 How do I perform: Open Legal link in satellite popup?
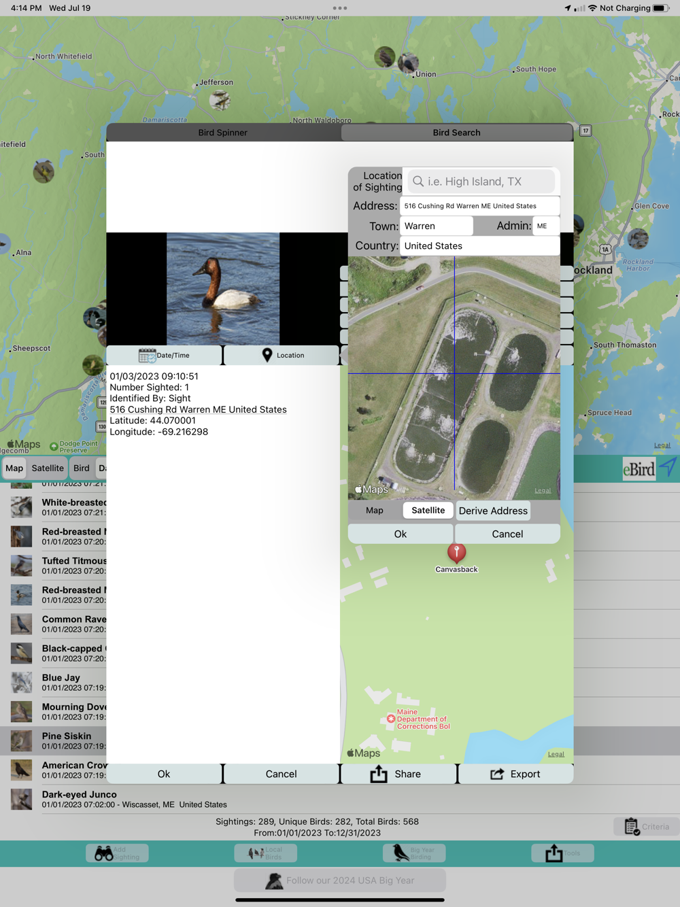(543, 490)
